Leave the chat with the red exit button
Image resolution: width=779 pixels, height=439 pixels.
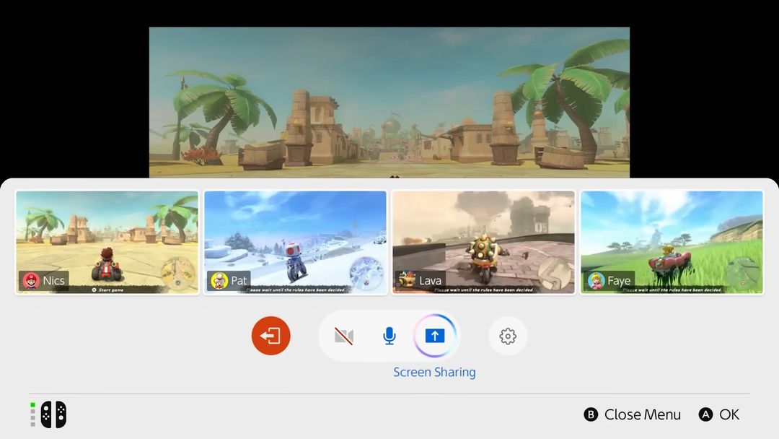coord(270,336)
